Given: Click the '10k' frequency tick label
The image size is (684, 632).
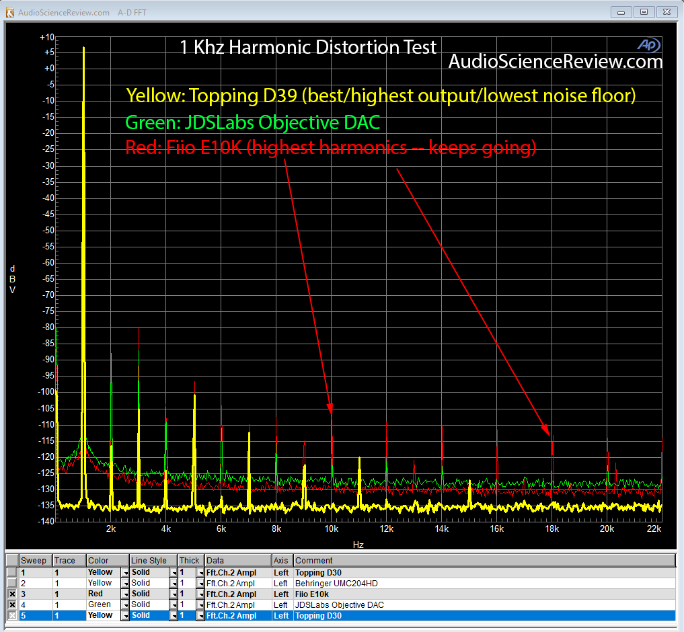Looking at the screenshot, I should [332, 529].
